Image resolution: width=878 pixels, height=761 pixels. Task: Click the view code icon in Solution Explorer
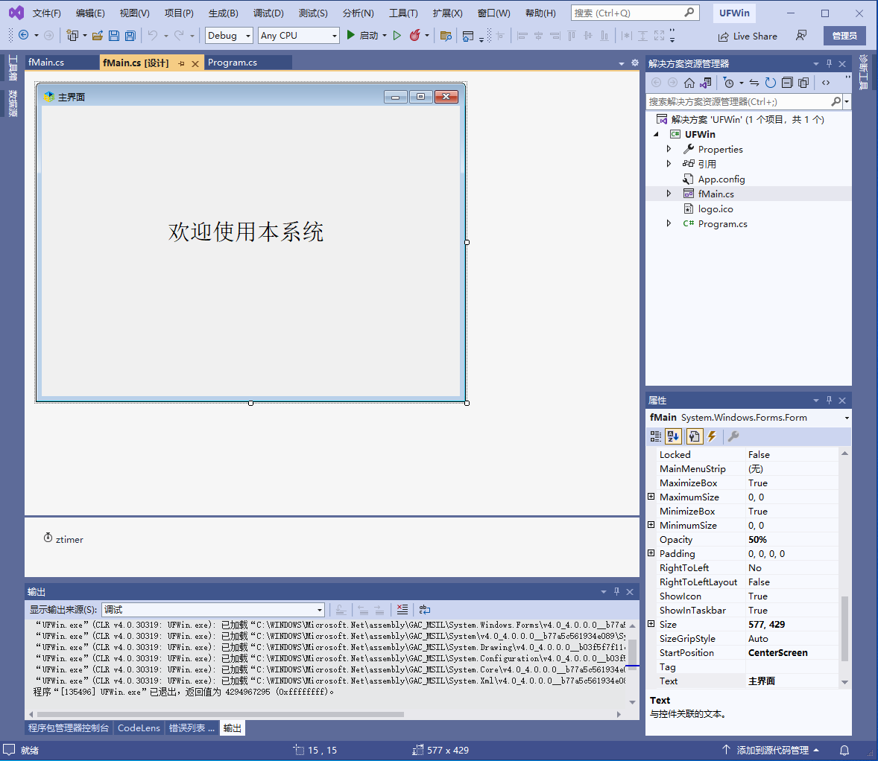tap(826, 83)
